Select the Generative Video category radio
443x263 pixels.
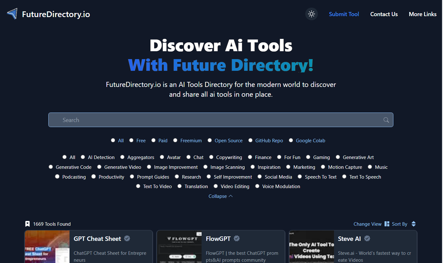99,167
